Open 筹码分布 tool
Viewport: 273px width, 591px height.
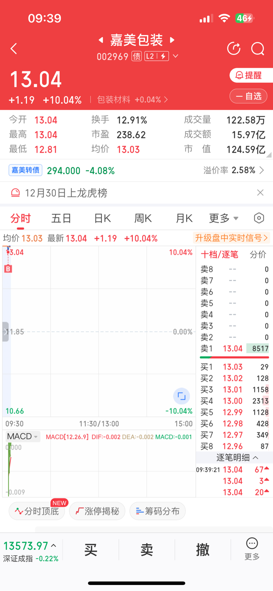click(x=157, y=511)
